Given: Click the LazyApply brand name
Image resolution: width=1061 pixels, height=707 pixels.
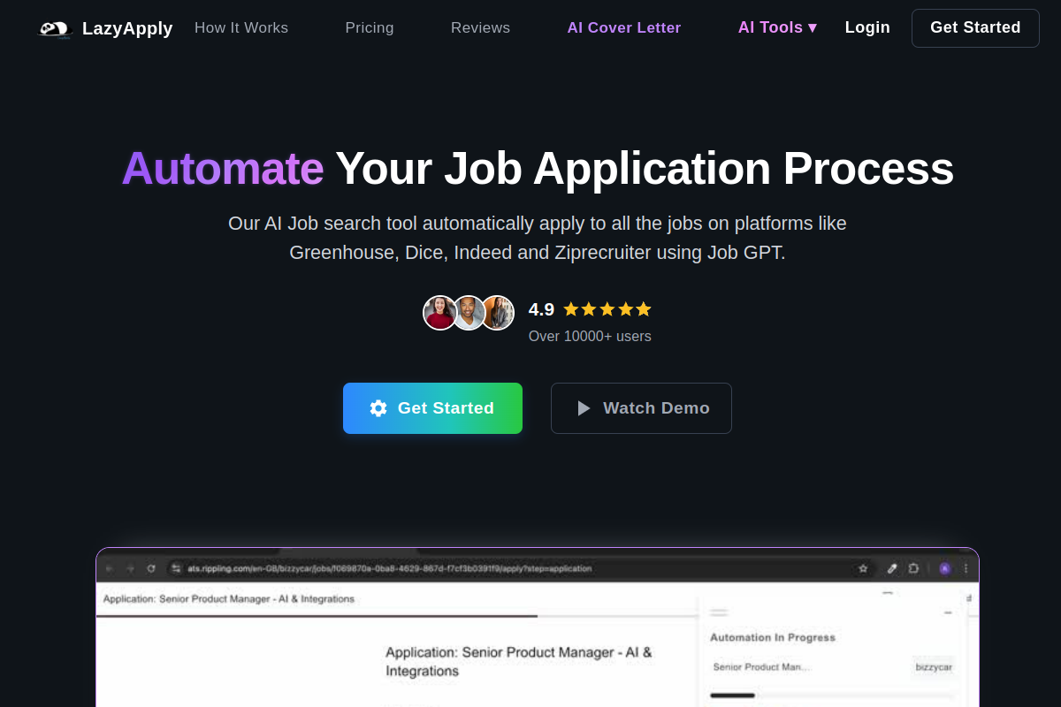Looking at the screenshot, I should 127,28.
